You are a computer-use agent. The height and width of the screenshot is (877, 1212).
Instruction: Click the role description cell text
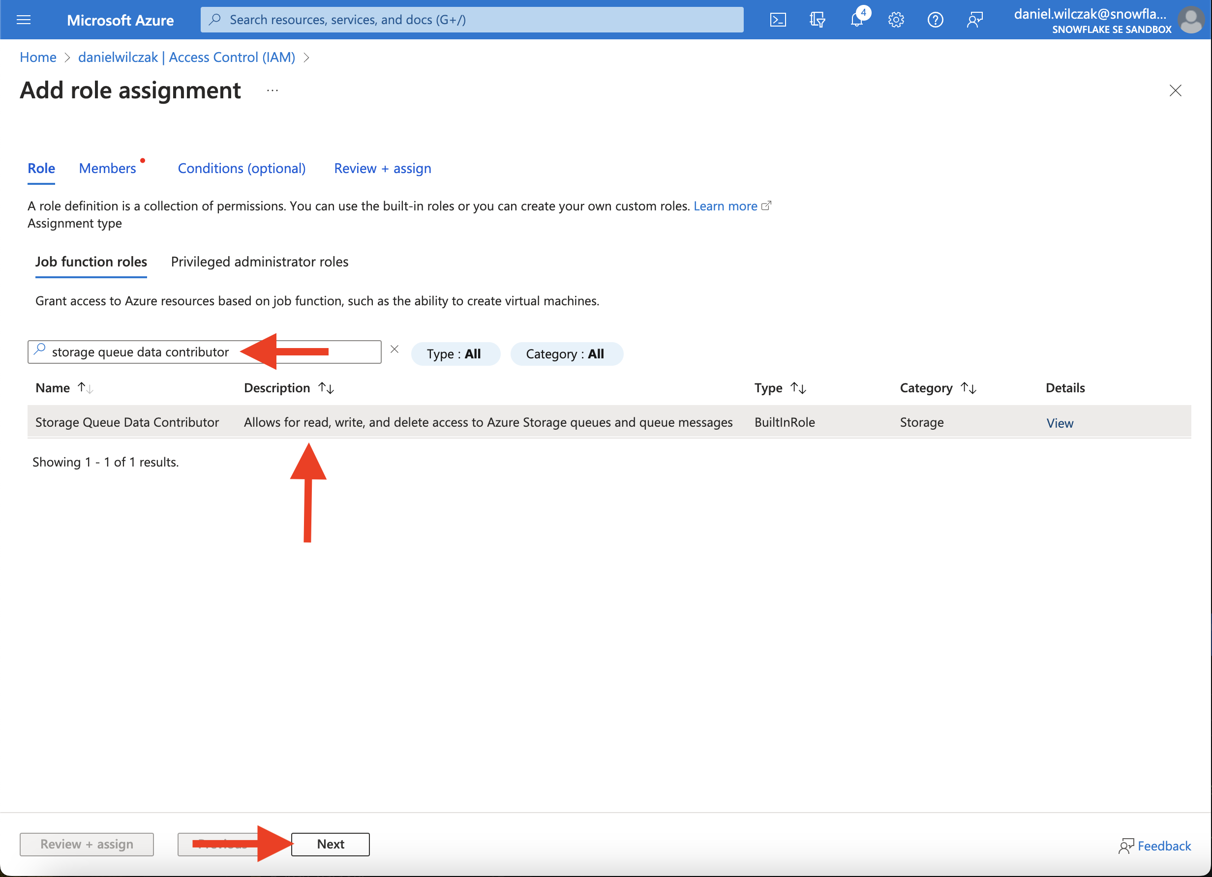(488, 422)
